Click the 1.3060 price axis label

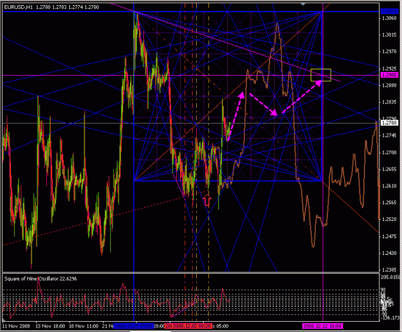coord(389,18)
